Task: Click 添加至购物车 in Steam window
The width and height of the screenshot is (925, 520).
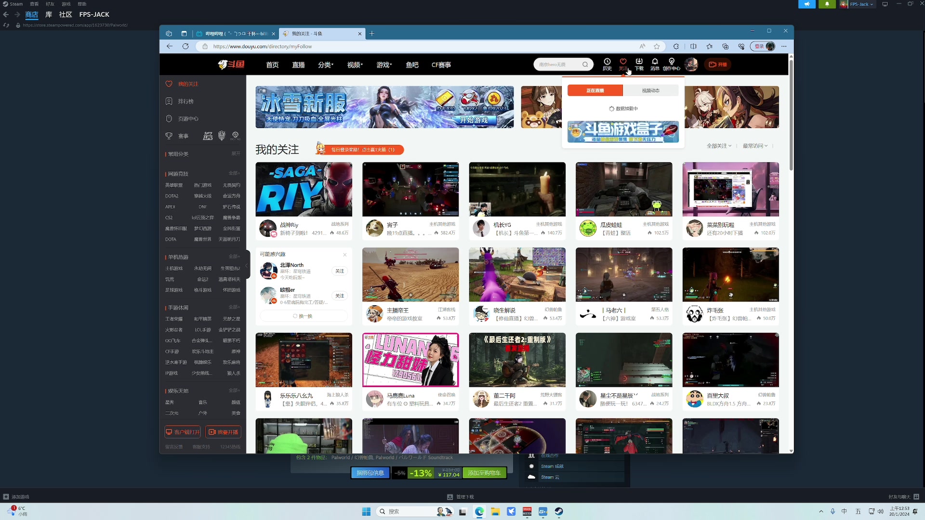Action: pos(484,473)
